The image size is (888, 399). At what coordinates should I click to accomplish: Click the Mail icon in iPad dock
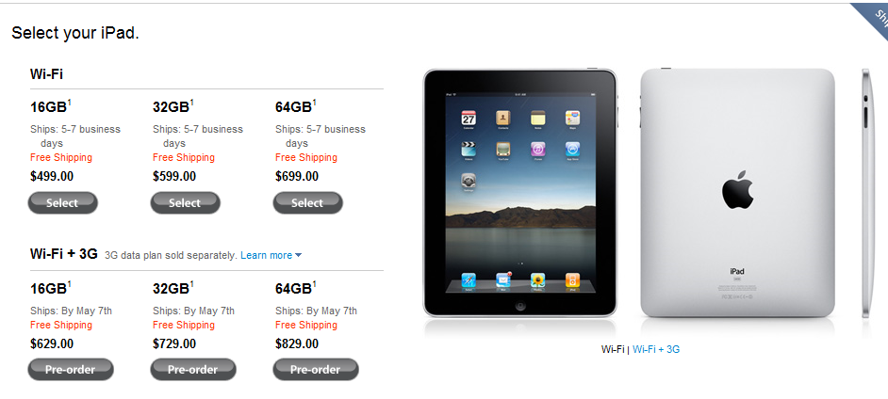(502, 279)
